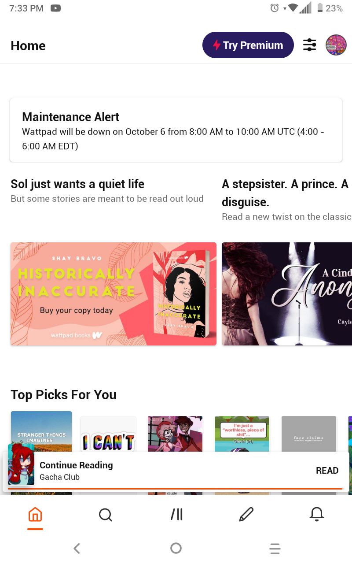Open the Library books tab icon
This screenshot has height=564, width=352.
coord(176,514)
